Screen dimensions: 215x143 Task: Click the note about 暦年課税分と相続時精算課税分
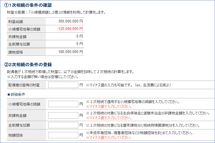142,125
